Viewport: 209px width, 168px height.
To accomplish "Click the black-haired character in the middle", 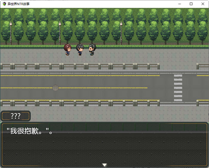I will point(80,50).
